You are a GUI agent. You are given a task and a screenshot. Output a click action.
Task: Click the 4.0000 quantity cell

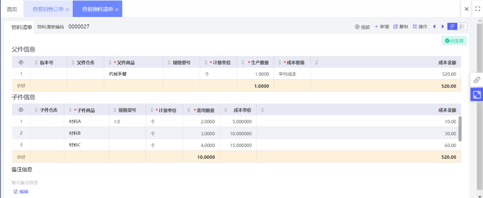point(201,145)
